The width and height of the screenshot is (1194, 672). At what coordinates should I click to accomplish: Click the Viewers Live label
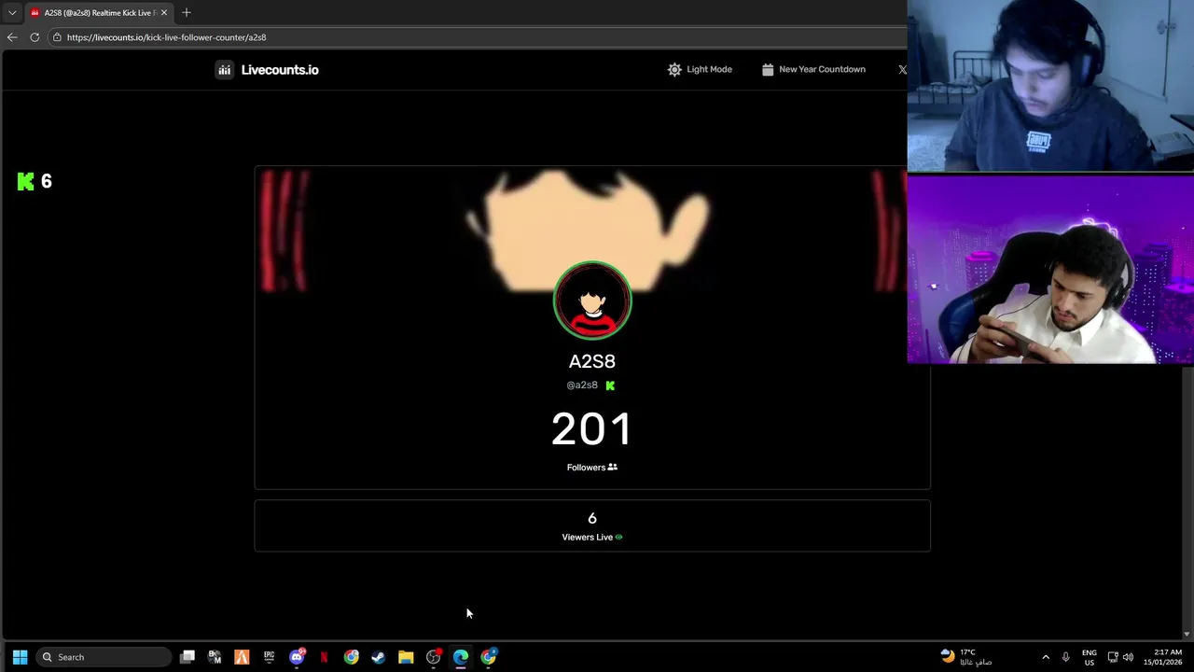(587, 538)
